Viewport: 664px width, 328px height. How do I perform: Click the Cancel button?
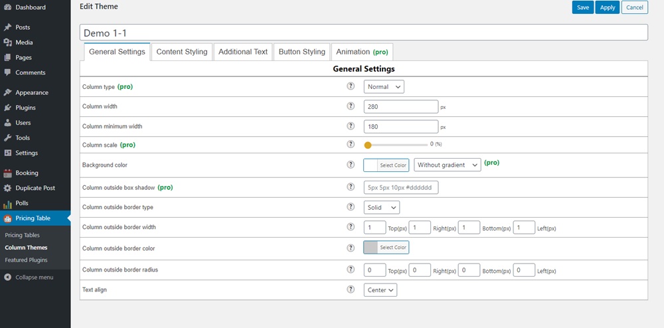(634, 7)
